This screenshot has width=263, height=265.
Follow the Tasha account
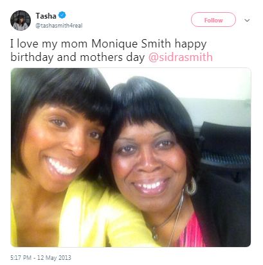(x=213, y=20)
